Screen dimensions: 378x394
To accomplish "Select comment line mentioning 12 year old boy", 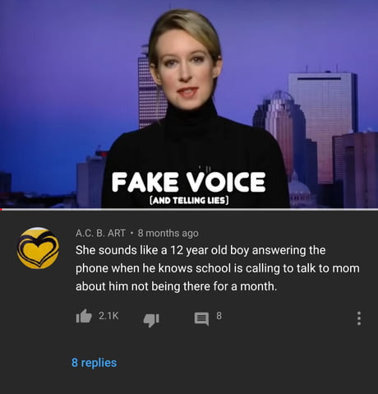I will click(x=201, y=250).
